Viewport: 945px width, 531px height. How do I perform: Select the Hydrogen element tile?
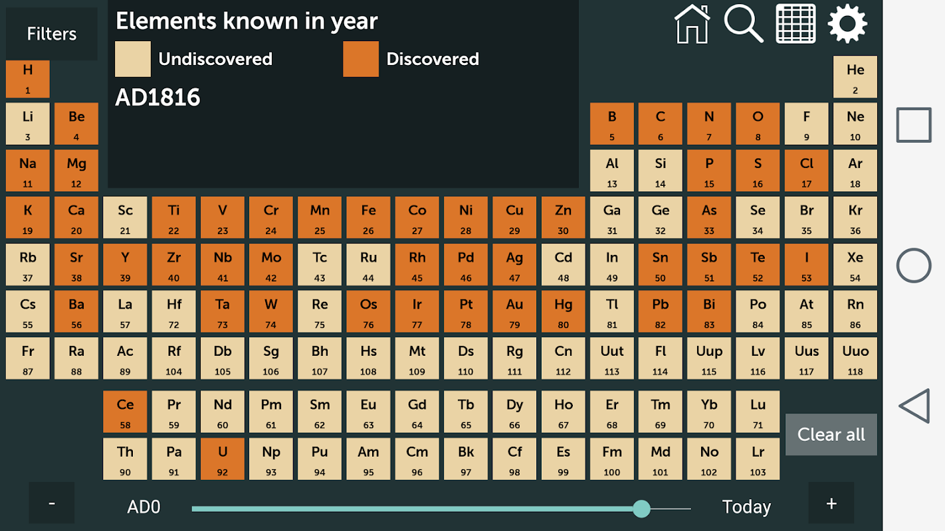pyautogui.click(x=28, y=79)
